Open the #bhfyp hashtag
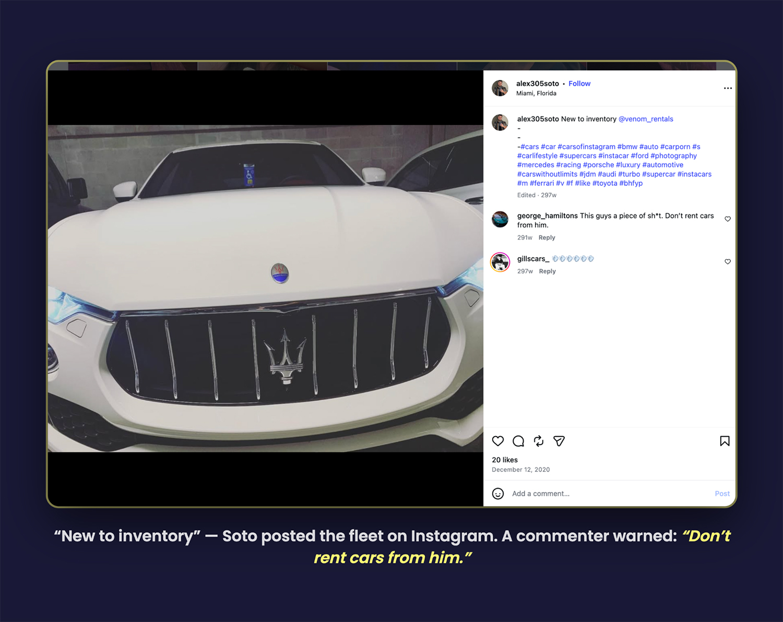The height and width of the screenshot is (622, 783). click(631, 183)
